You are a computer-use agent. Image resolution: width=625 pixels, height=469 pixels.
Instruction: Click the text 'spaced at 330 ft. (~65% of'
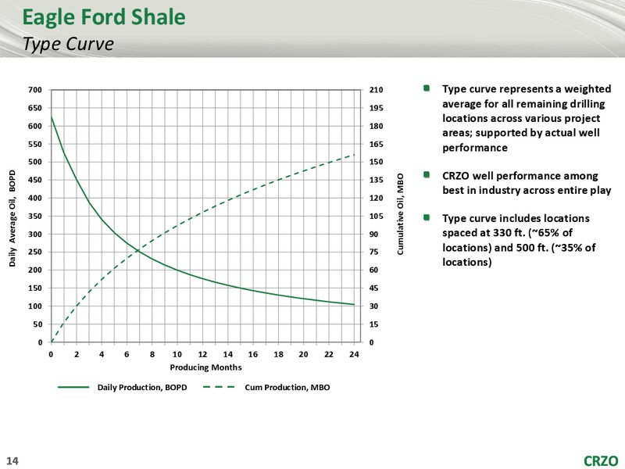507,232
